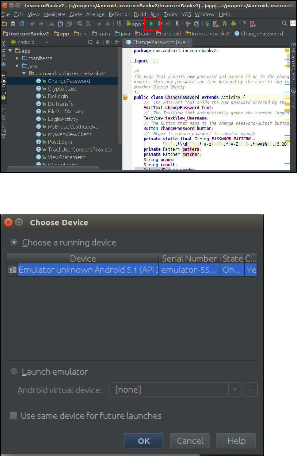This screenshot has width=297, height=456.
Task: Expand the import section fold in editor
Action: pos(132,61)
